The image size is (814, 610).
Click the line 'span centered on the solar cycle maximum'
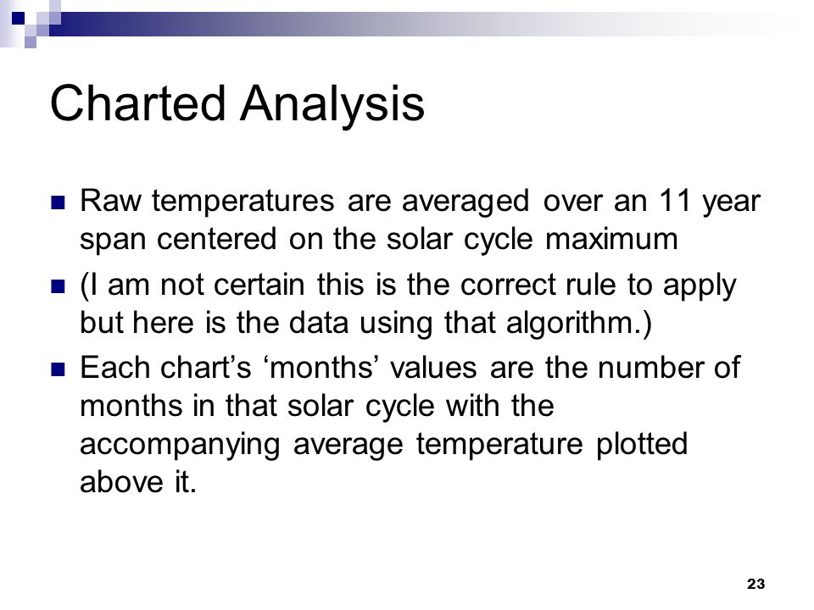tap(379, 240)
